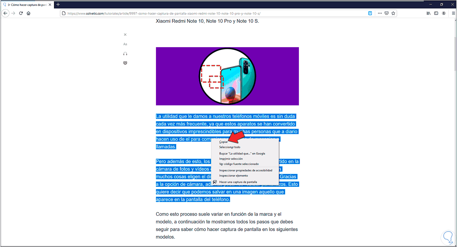
Task: Click the last text line 'modelos.'
Action: [165, 237]
